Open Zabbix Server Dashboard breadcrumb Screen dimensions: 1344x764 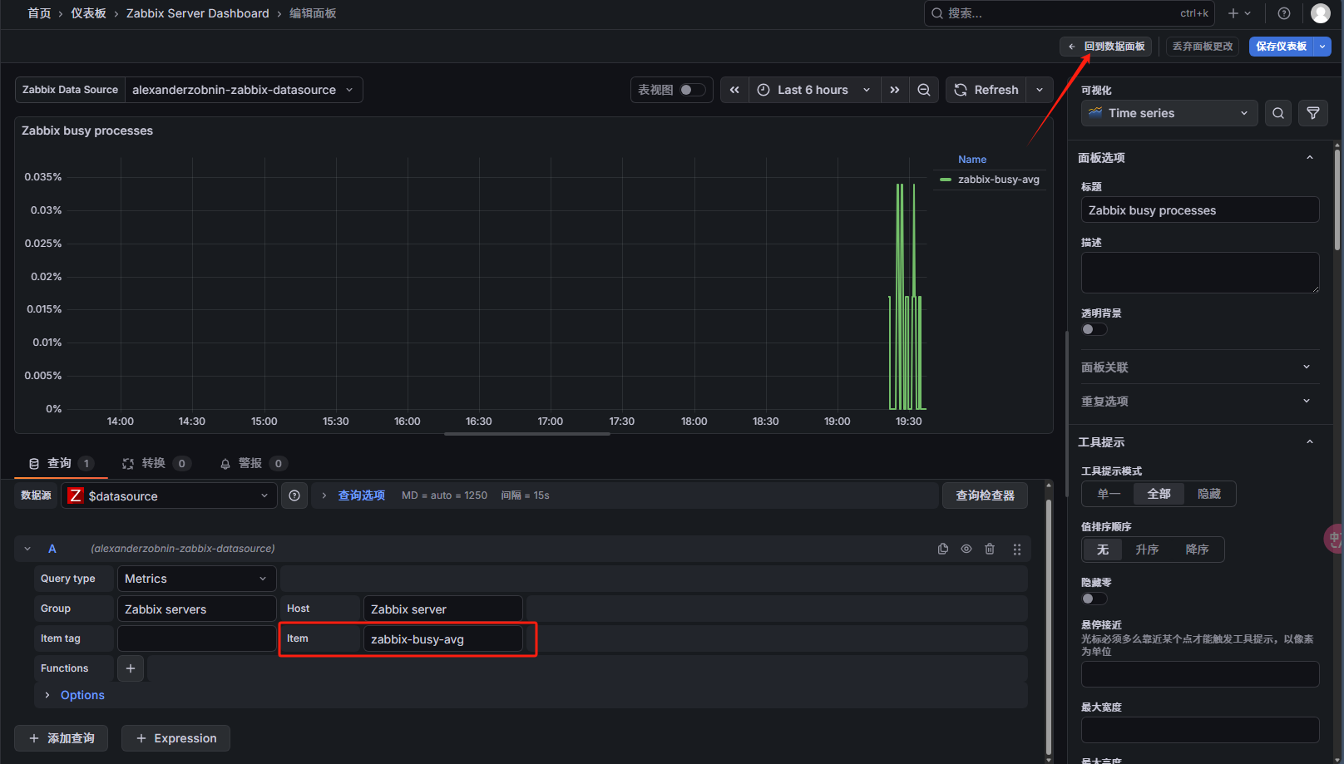click(x=198, y=13)
